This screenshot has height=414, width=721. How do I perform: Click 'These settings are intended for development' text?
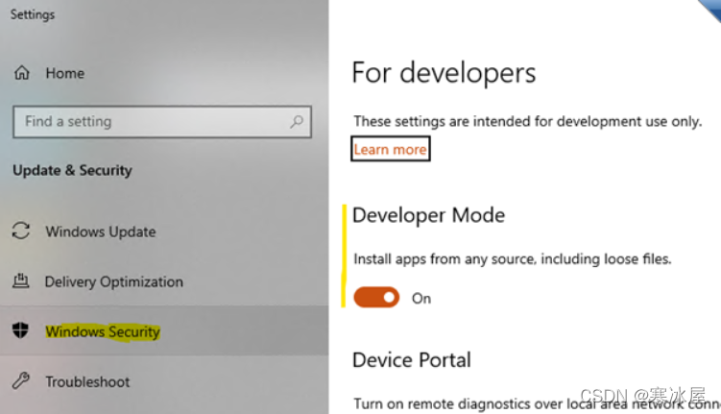[528, 121]
